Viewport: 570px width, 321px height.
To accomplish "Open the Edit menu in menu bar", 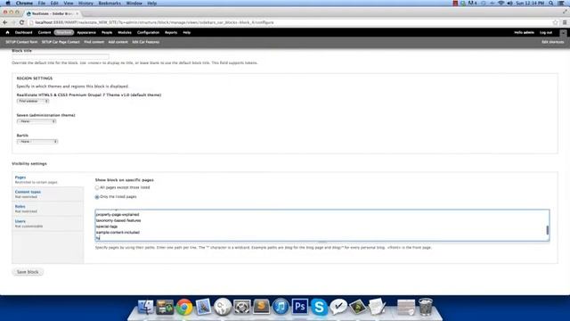I will click(54, 4).
